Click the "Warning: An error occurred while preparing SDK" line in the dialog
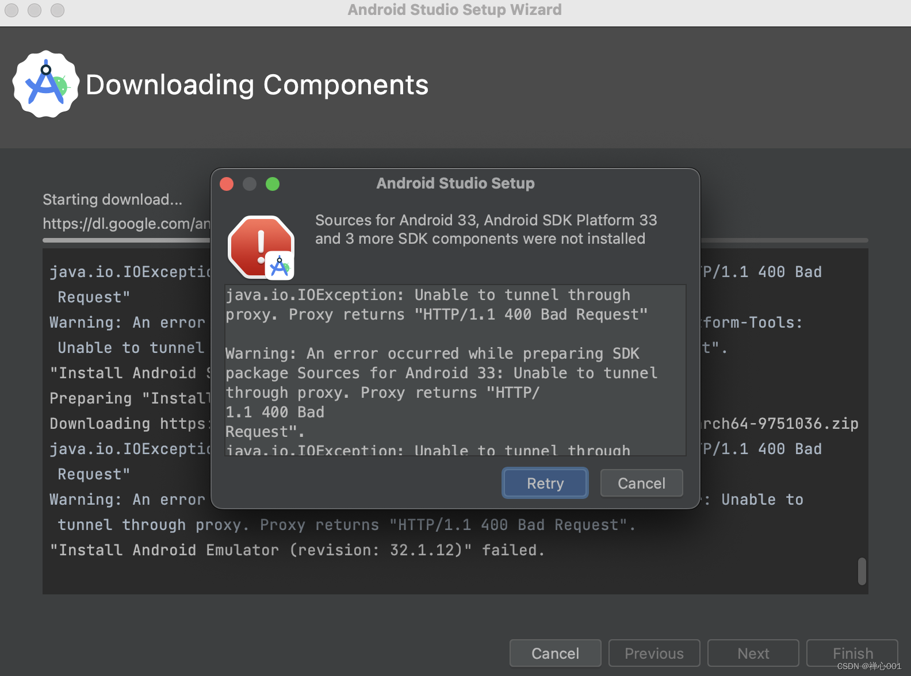 pyautogui.click(x=432, y=354)
